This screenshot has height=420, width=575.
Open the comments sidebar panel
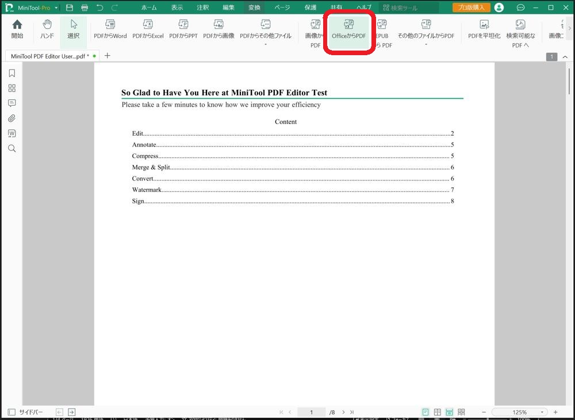[11, 103]
